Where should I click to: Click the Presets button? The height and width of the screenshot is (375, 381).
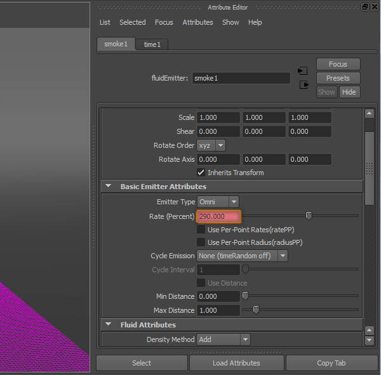(x=338, y=78)
